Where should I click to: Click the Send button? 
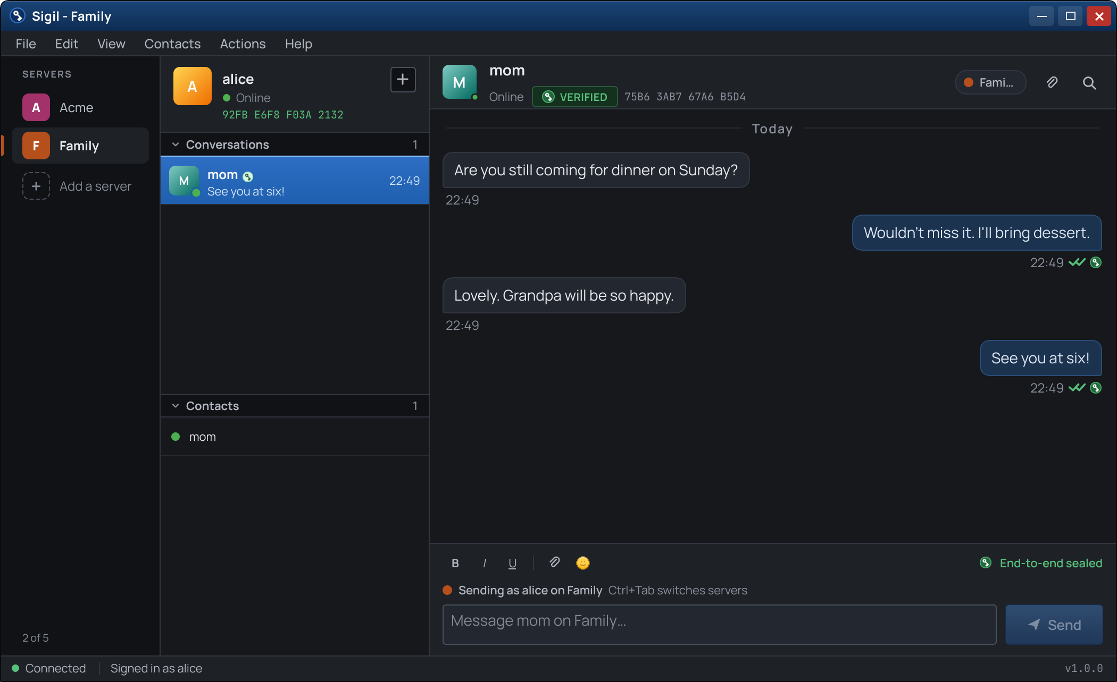point(1054,625)
